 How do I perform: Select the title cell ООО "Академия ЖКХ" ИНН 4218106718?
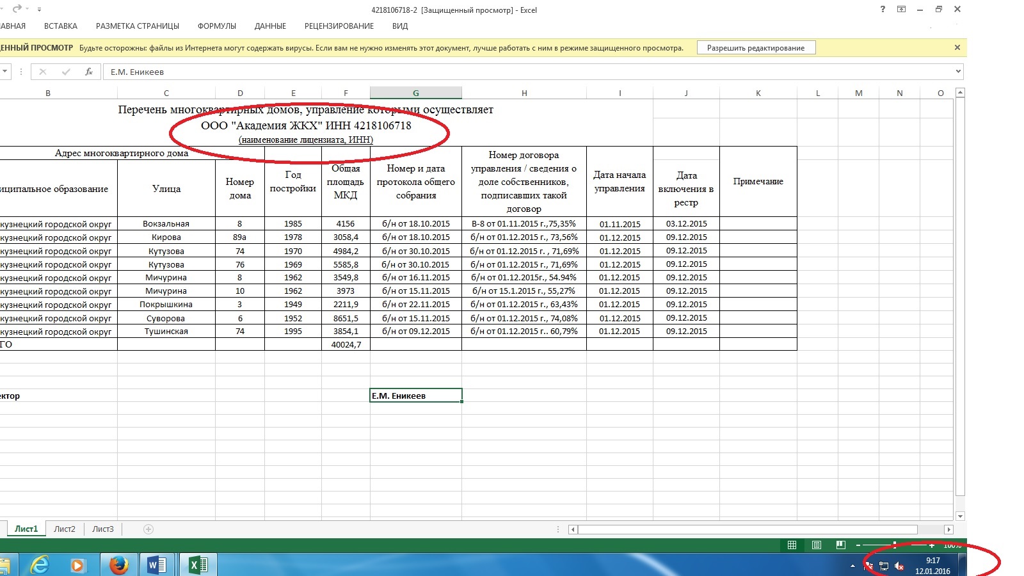[306, 125]
